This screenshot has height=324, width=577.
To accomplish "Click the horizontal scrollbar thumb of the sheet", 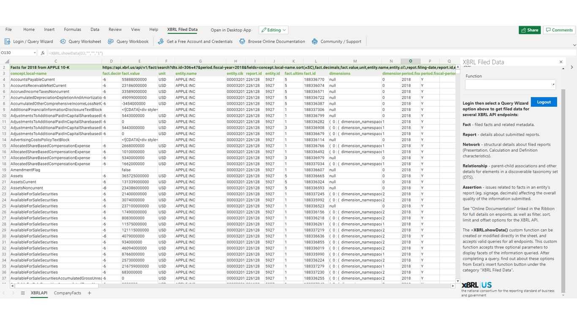I will [x=56, y=286].
